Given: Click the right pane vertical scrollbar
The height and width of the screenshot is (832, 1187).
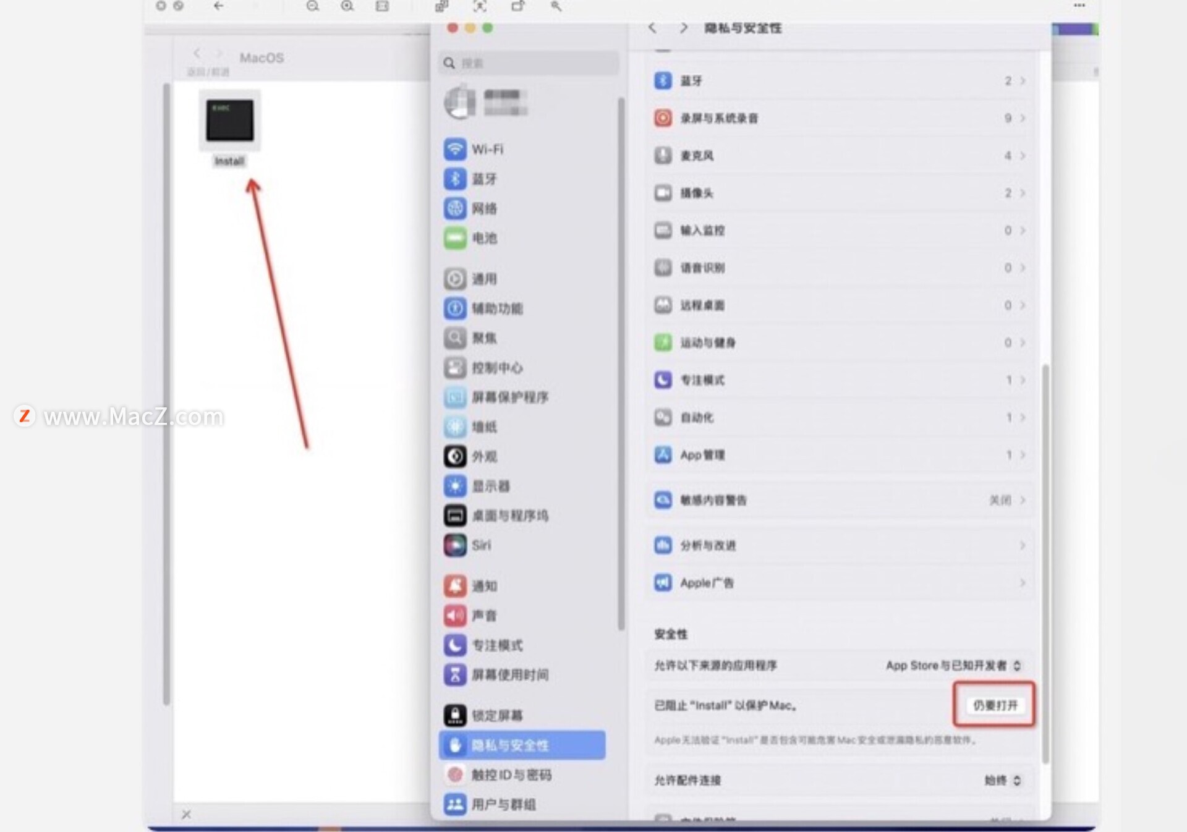Looking at the screenshot, I should (x=1045, y=562).
